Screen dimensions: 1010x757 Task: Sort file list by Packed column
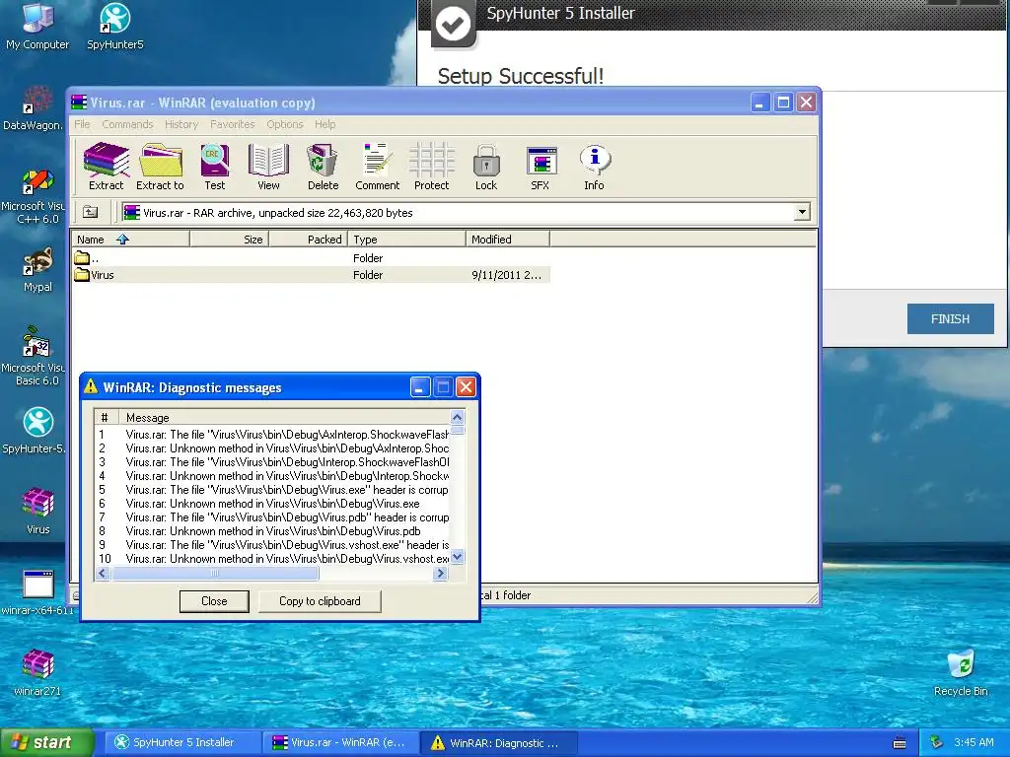pos(309,240)
